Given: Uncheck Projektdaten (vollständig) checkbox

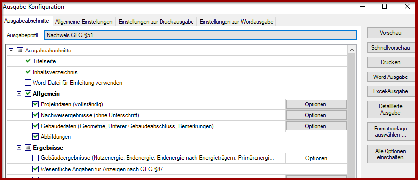Looking at the screenshot, I should pyautogui.click(x=36, y=104).
